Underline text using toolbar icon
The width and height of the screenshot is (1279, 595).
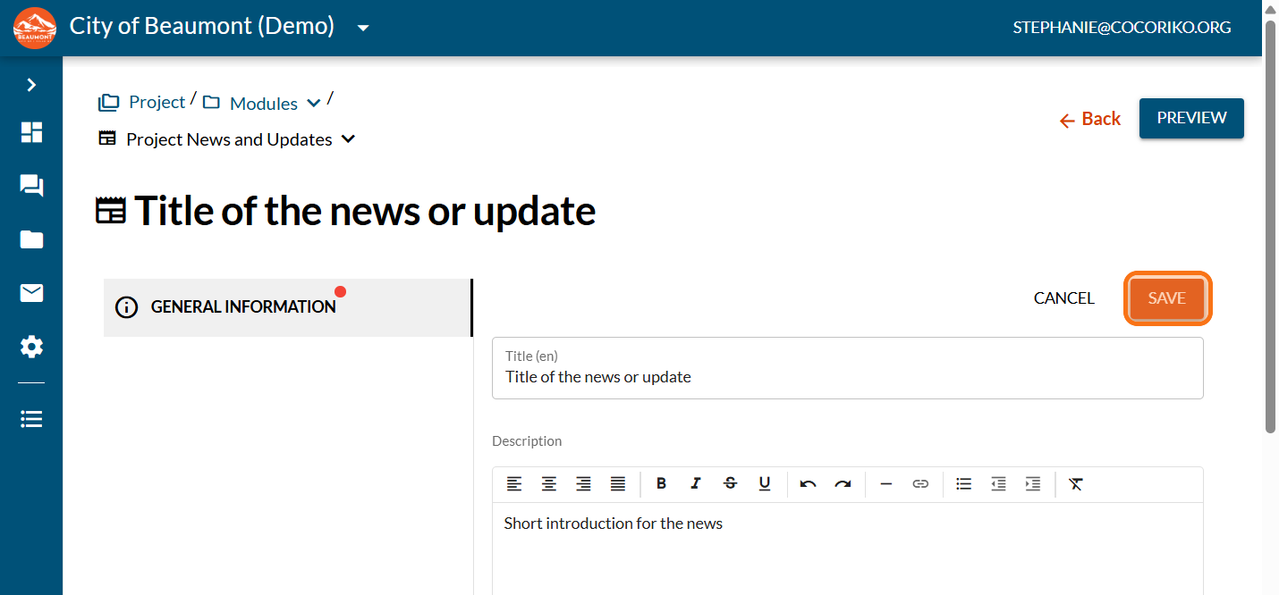click(765, 483)
